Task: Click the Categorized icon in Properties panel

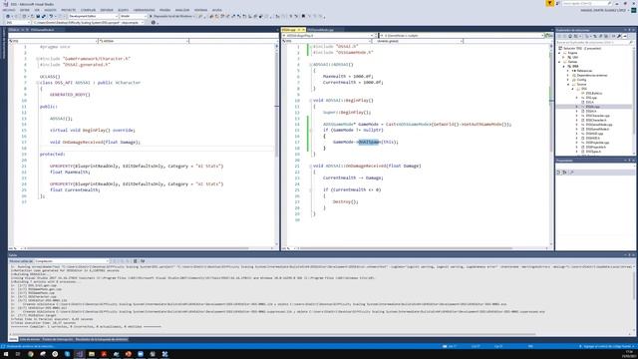Action: [x=558, y=173]
